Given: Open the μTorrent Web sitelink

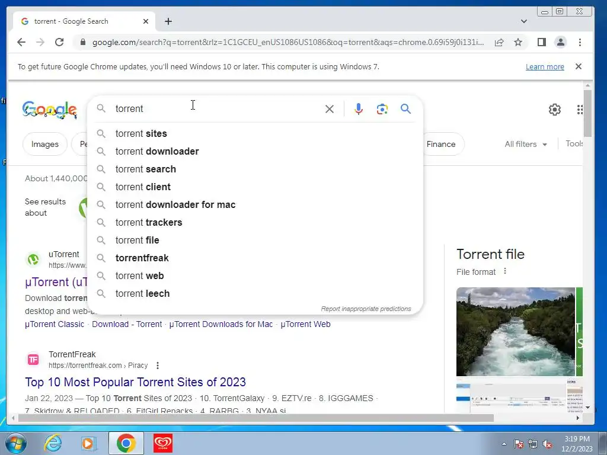Looking at the screenshot, I should tap(305, 324).
